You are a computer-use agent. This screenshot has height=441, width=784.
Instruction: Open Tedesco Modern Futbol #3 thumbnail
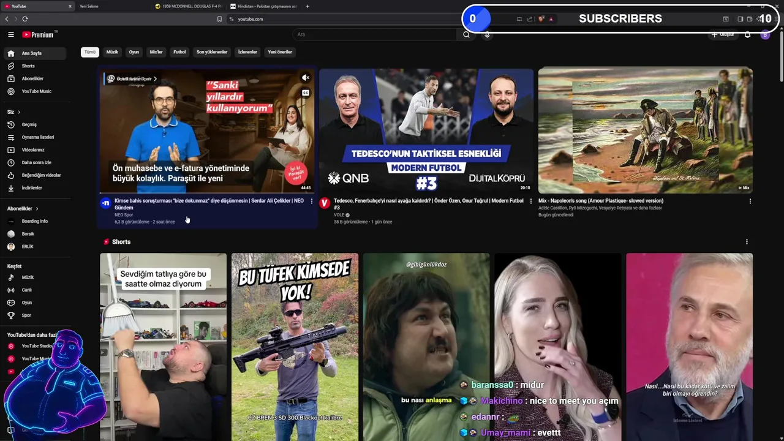point(426,130)
